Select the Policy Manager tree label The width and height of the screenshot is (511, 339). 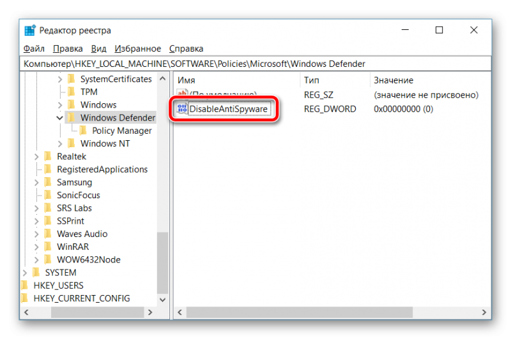(x=122, y=131)
